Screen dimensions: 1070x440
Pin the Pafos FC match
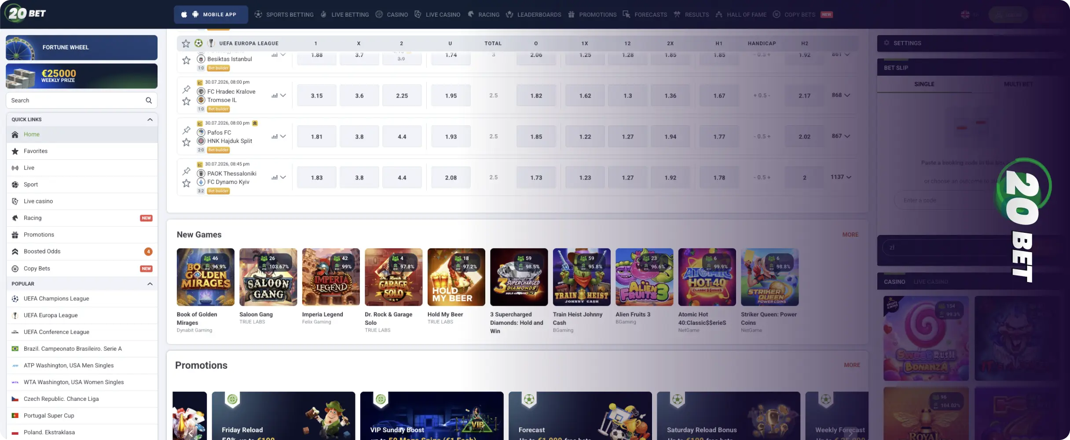187,130
